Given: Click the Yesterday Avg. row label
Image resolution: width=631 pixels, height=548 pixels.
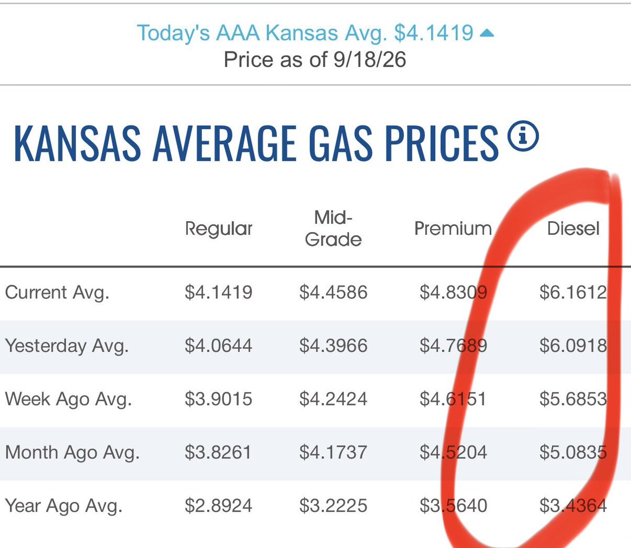Looking at the screenshot, I should pos(67,346).
